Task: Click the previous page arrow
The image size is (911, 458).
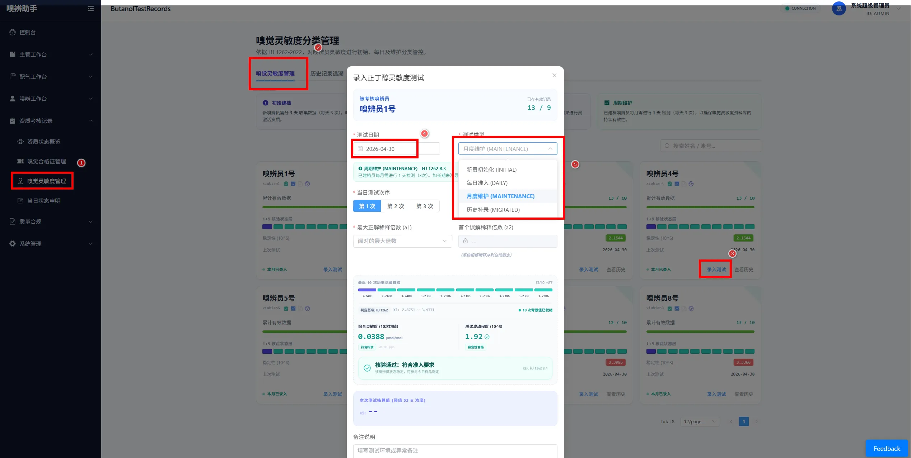Action: pyautogui.click(x=731, y=421)
